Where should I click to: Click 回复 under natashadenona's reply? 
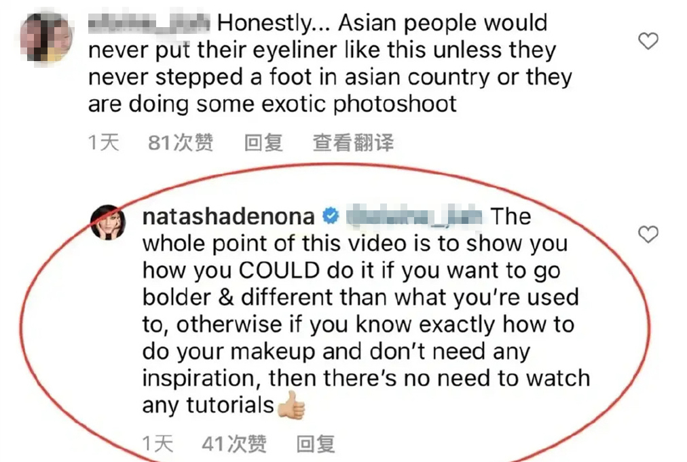tap(316, 444)
